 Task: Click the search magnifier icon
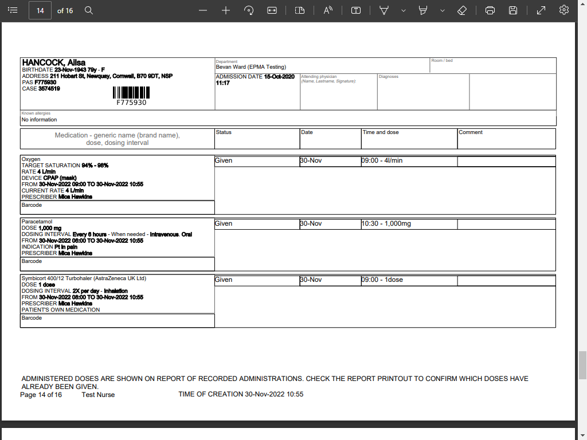tap(89, 10)
